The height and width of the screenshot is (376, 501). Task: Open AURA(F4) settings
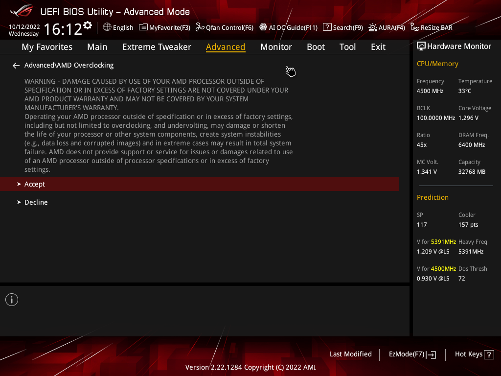pyautogui.click(x=392, y=27)
